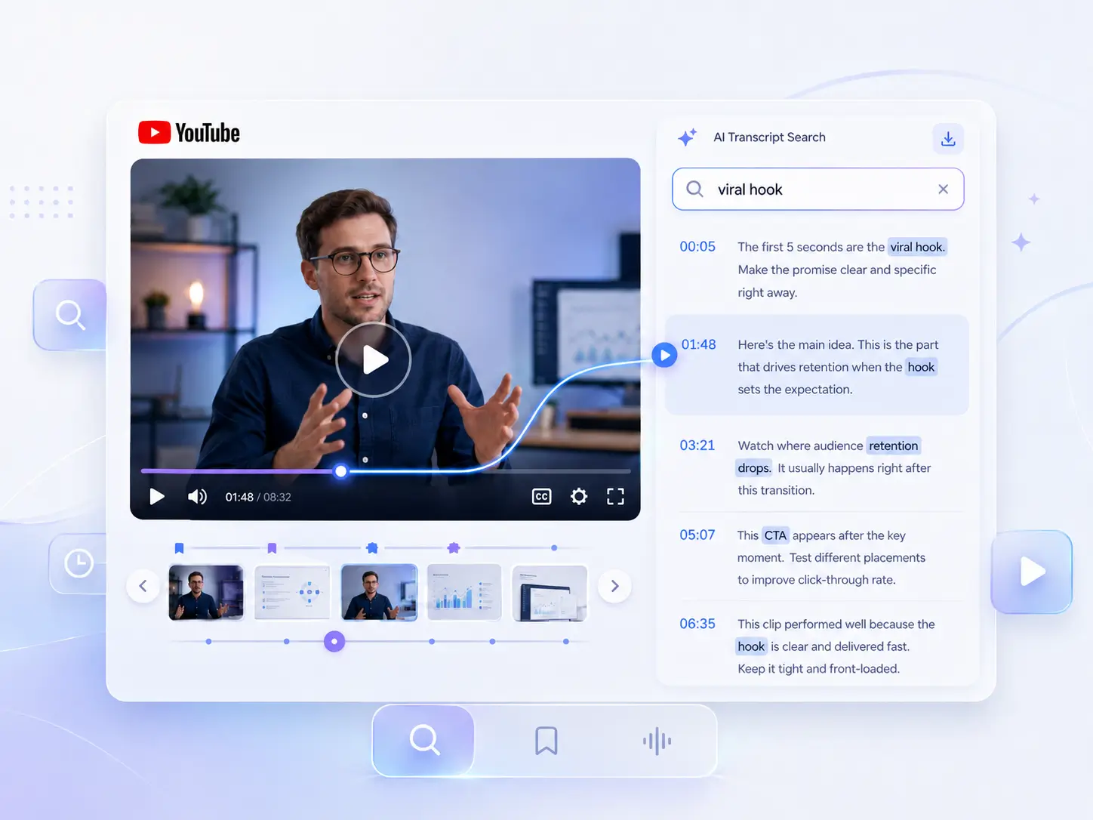
Task: Click the blue badge marker above third thumbnail
Action: 372,548
